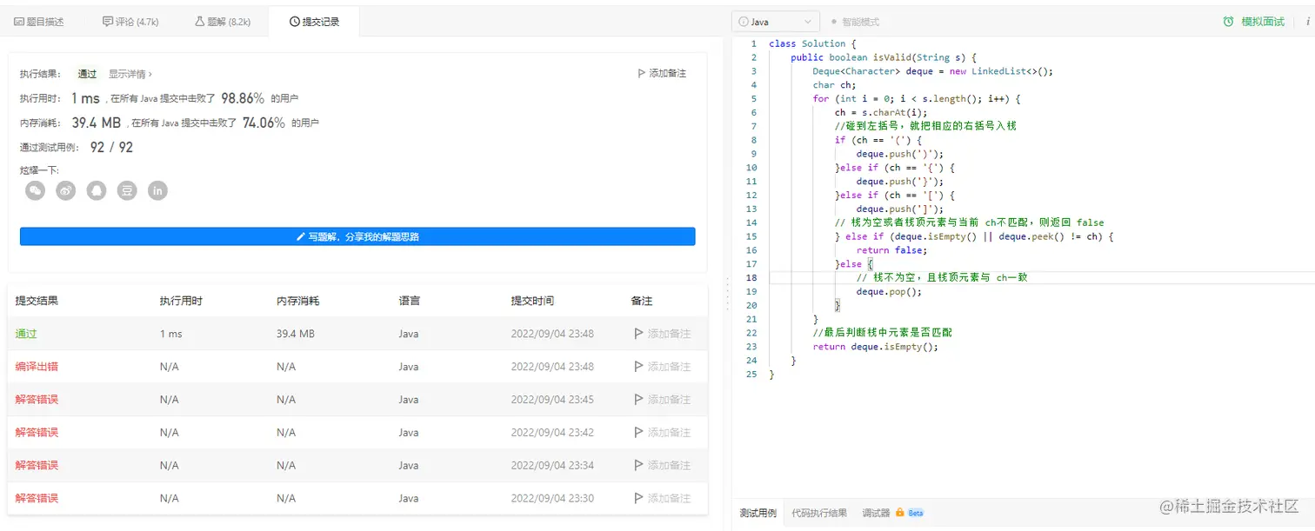
Task: Open 解答错误 submission from 23:45
Action: pos(37,400)
